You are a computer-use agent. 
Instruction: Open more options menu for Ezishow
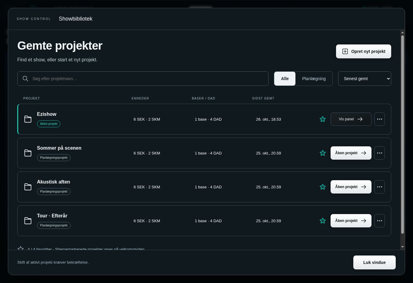[x=379, y=119]
